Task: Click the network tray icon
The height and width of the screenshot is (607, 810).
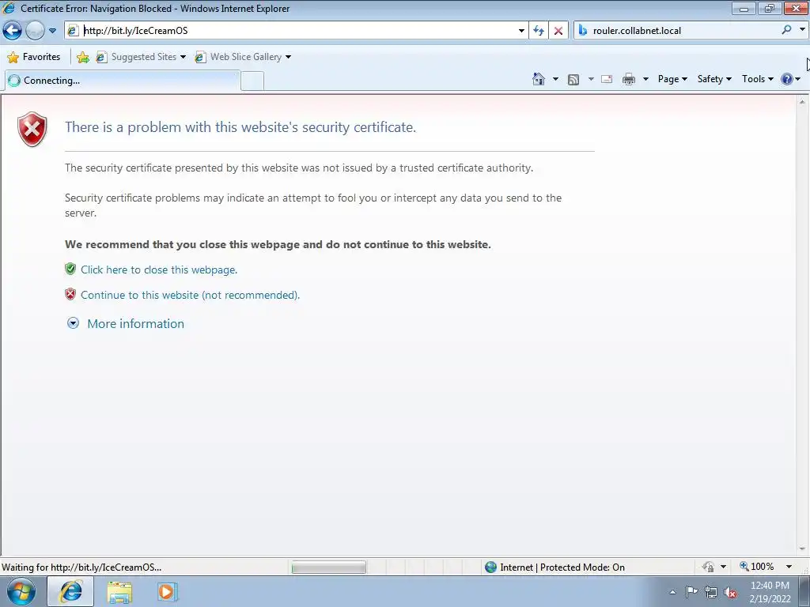Action: pos(711,593)
